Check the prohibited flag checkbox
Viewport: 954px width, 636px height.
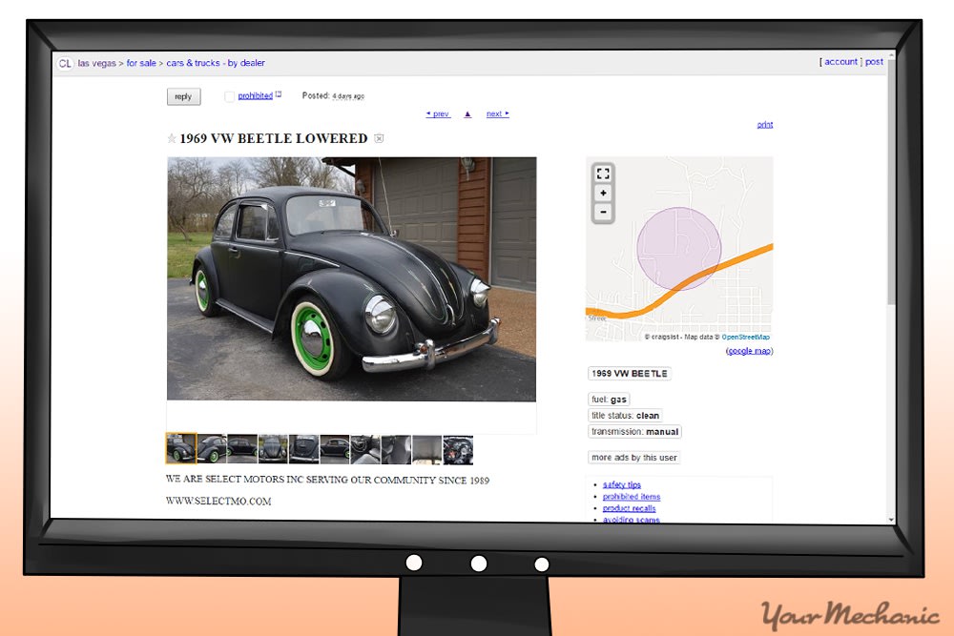click(229, 96)
